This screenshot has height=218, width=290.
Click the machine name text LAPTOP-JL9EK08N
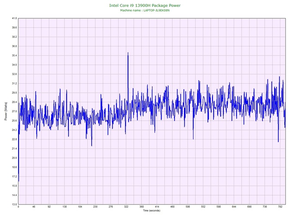pyautogui.click(x=156, y=10)
